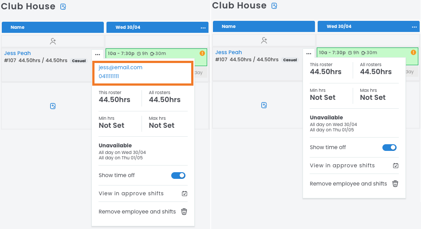Click the 0411111111 phone number link
Image resolution: width=421 pixels, height=229 pixels.
point(109,76)
